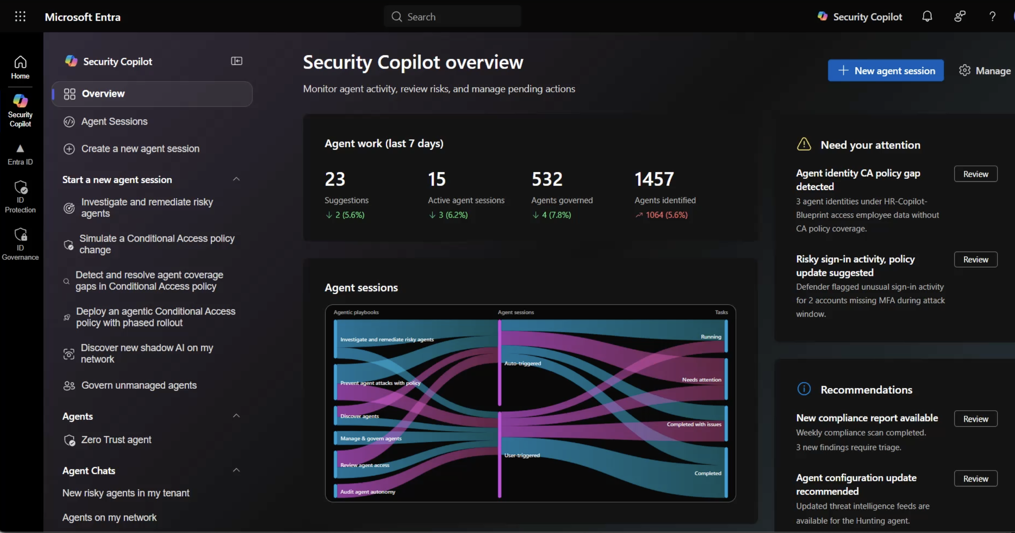Viewport: 1015px width, 533px height.
Task: Open chat New risky agents in my tenant
Action: coord(126,493)
